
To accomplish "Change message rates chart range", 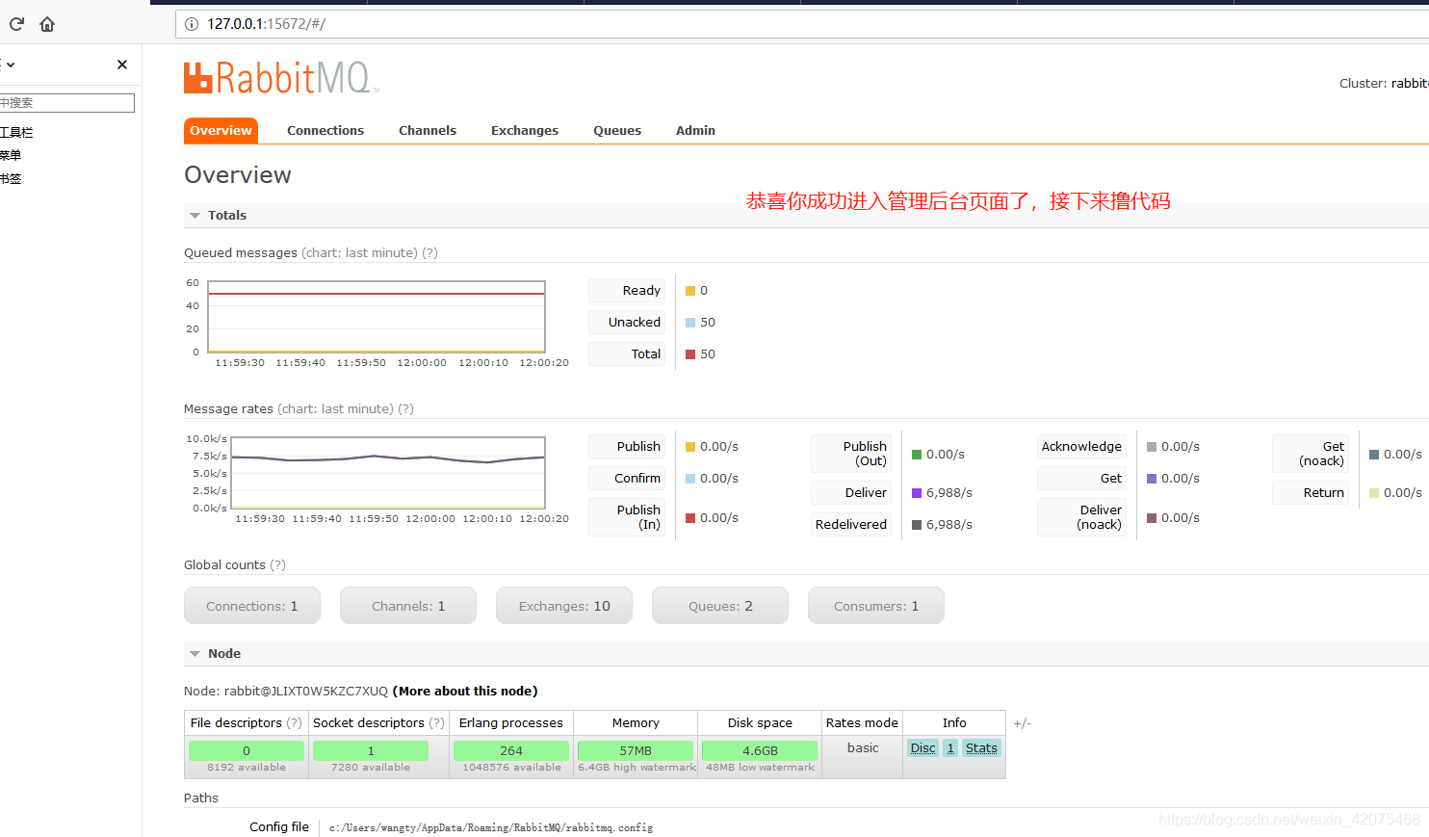I will click(x=336, y=409).
